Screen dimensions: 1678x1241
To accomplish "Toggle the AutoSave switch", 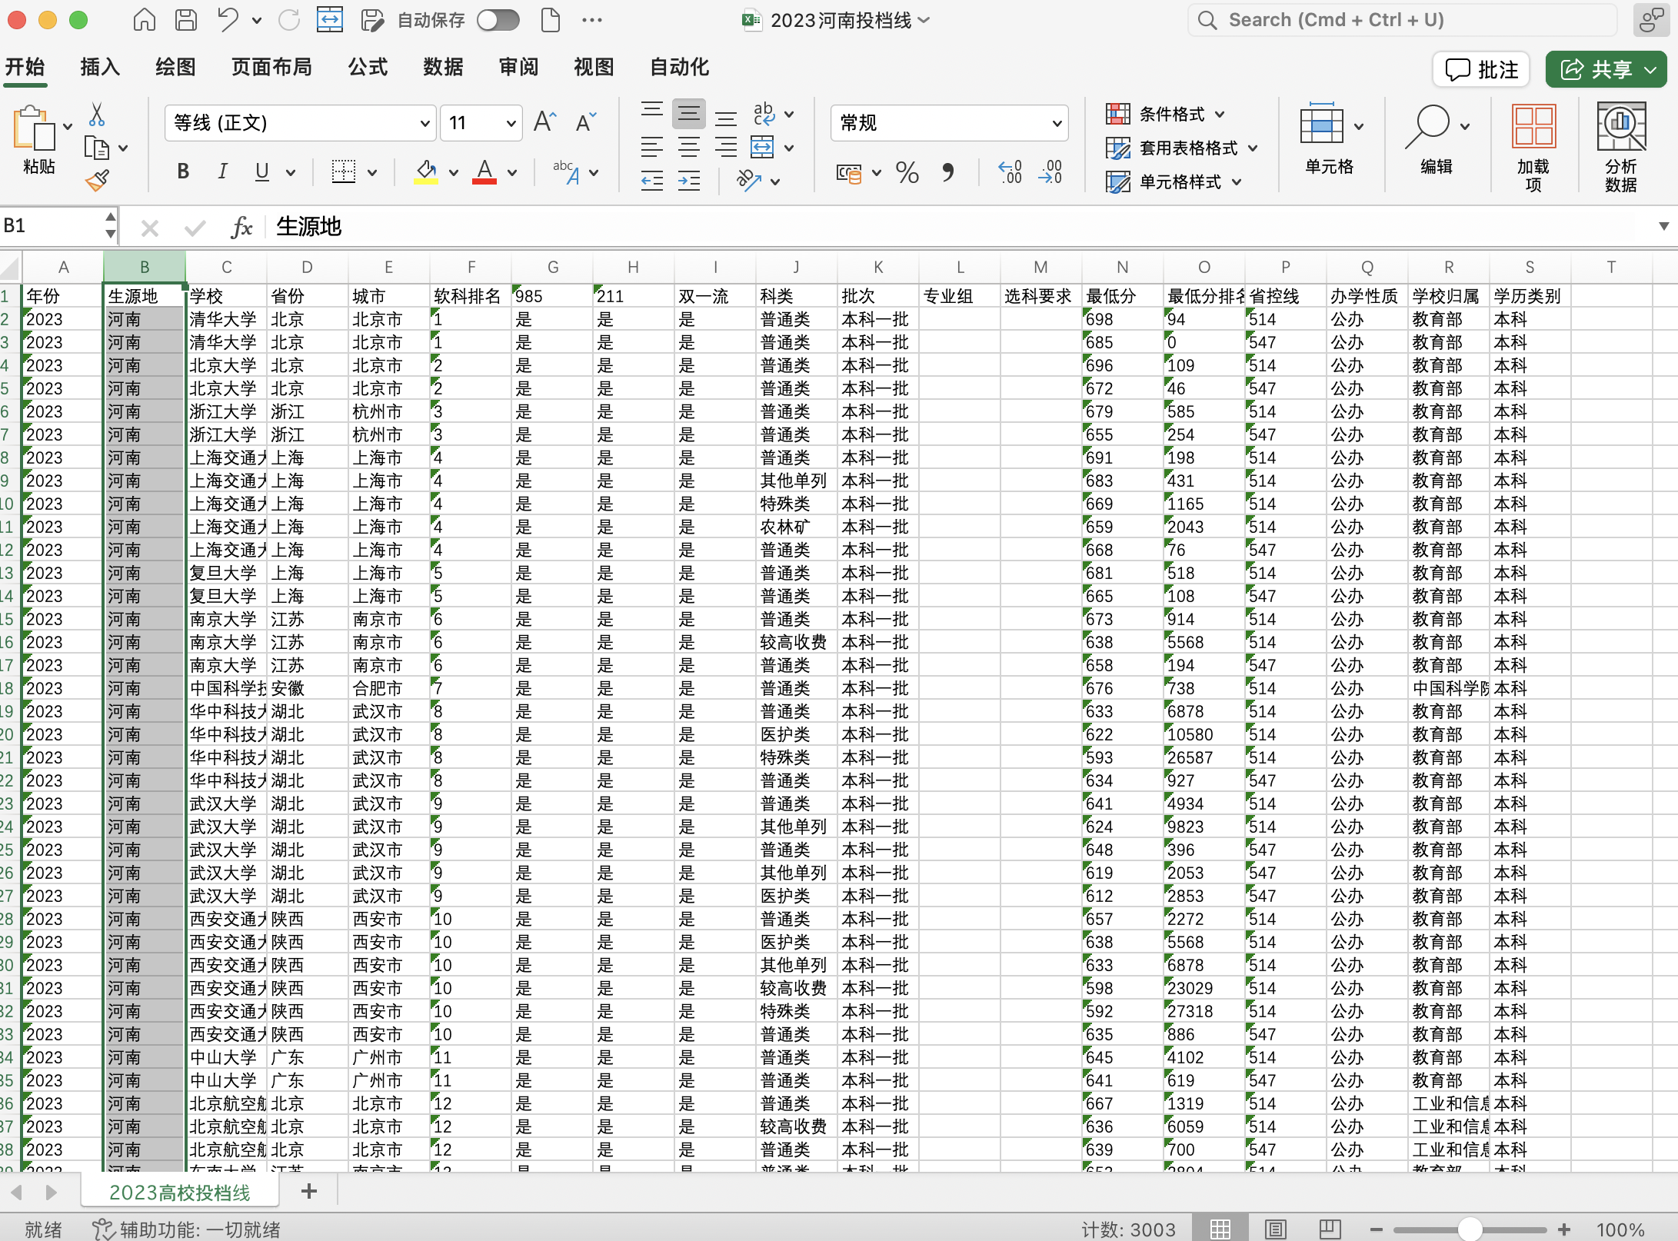I will 498,20.
